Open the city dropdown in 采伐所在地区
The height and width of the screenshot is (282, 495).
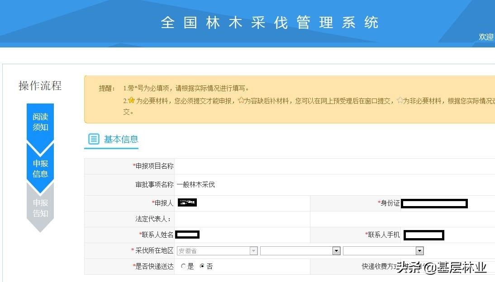tap(336, 250)
